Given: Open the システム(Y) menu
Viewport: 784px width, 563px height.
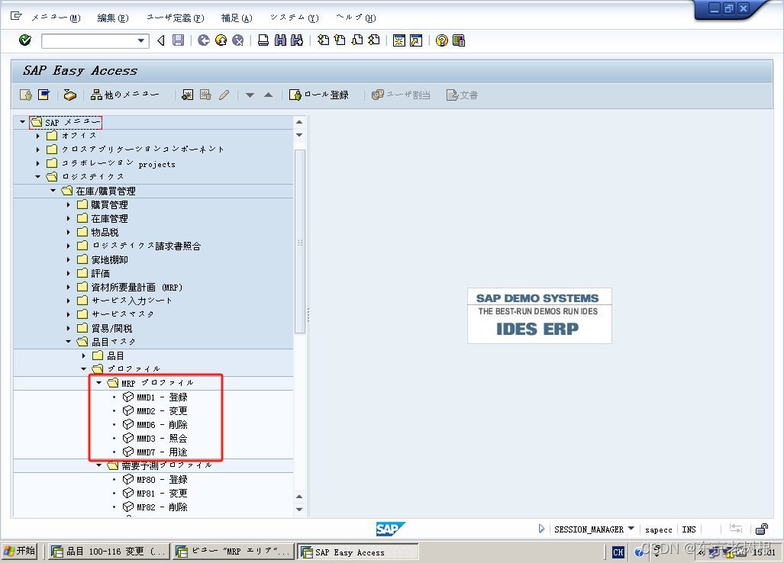Looking at the screenshot, I should (294, 18).
